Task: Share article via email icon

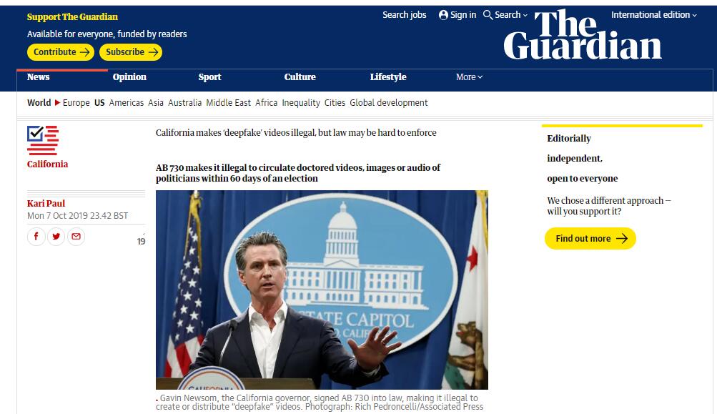Action: pyautogui.click(x=76, y=237)
